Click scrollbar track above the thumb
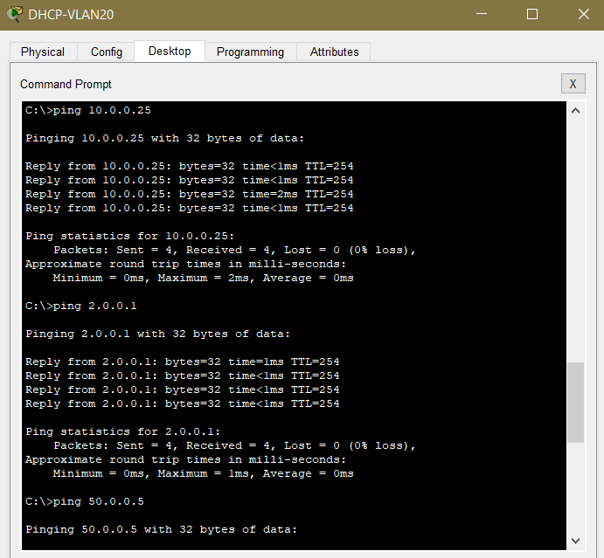This screenshot has height=558, width=604. [x=574, y=236]
